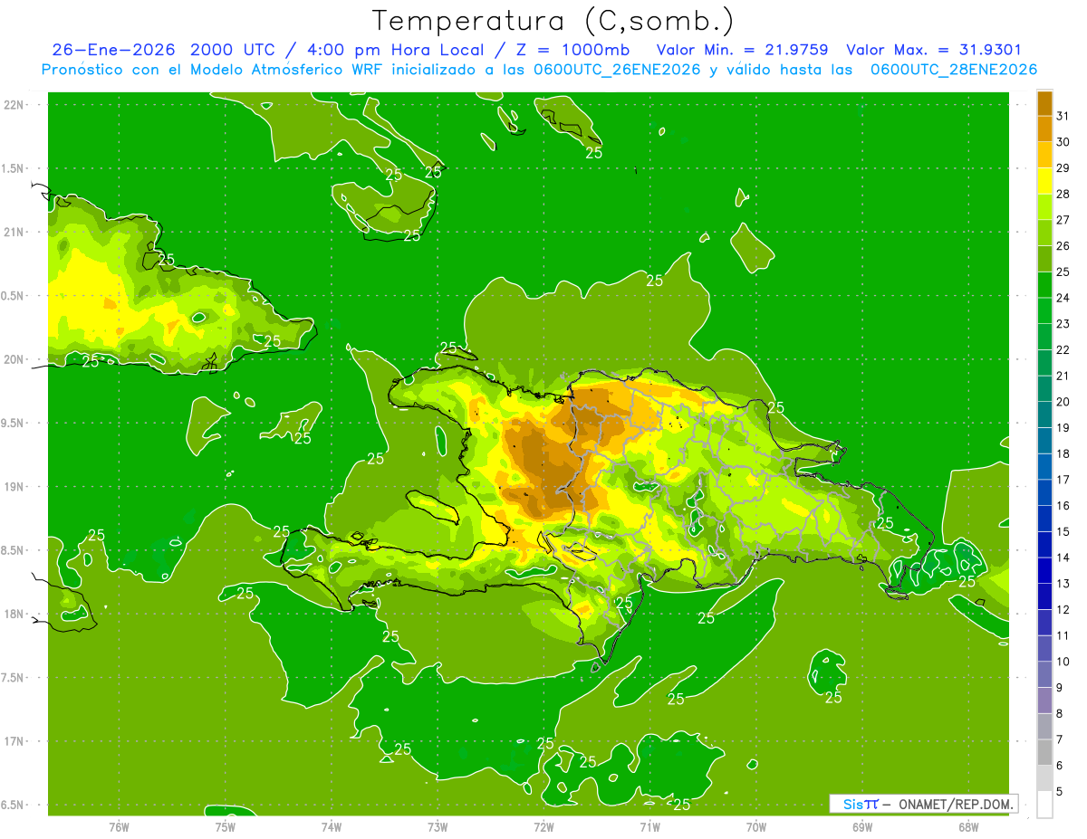
Task: Click the legend value '19'
Action: click(1063, 427)
